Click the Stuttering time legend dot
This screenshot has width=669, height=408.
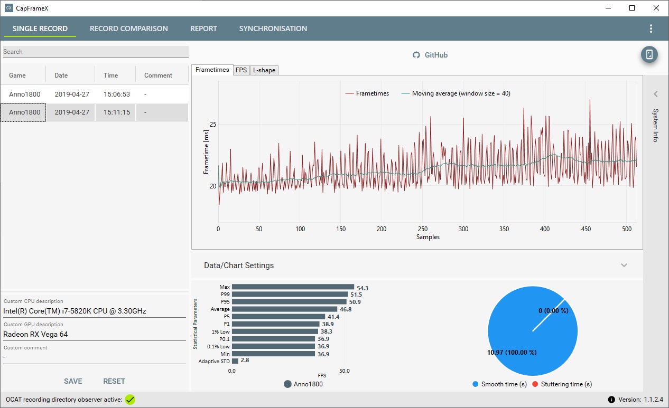[x=535, y=384]
